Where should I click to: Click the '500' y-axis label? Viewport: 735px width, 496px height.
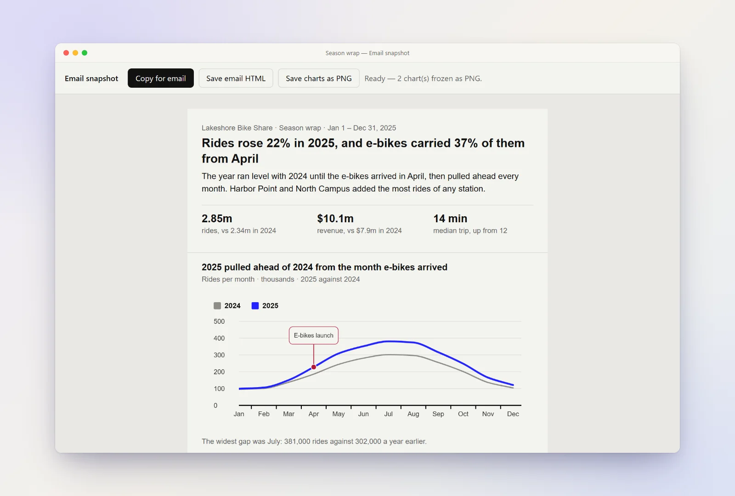click(219, 321)
